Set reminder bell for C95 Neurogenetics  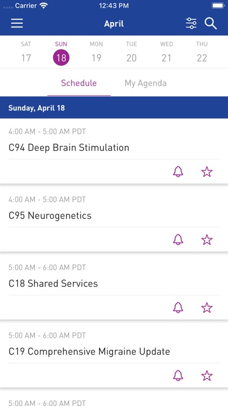178,240
